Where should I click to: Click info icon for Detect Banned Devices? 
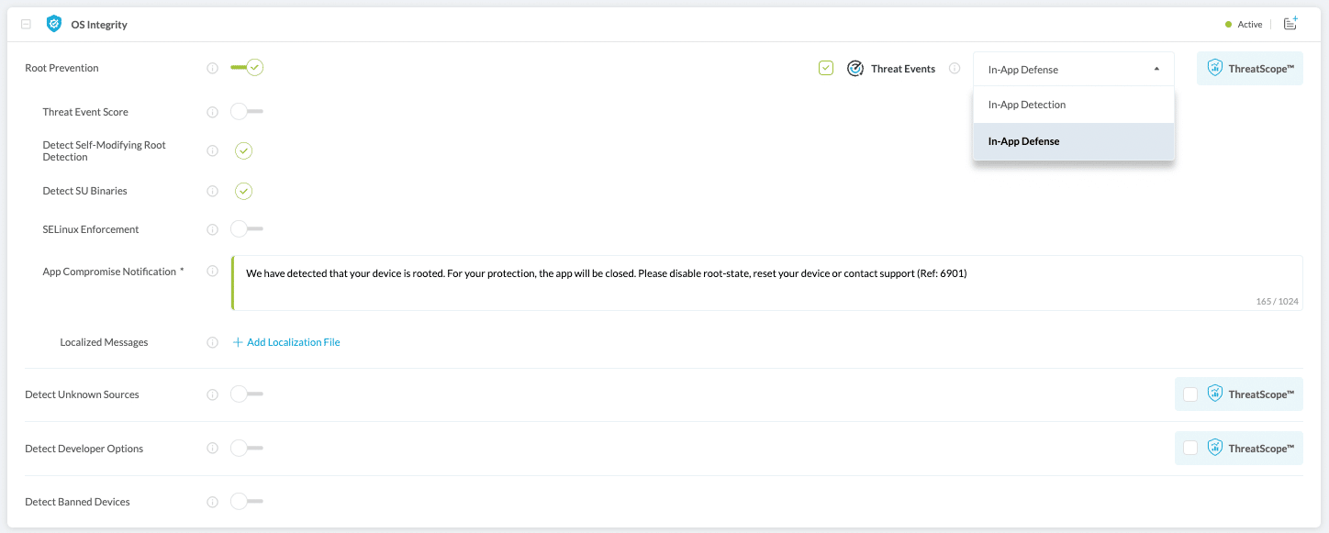point(213,502)
